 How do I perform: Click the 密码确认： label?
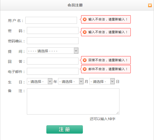(x=16, y=41)
